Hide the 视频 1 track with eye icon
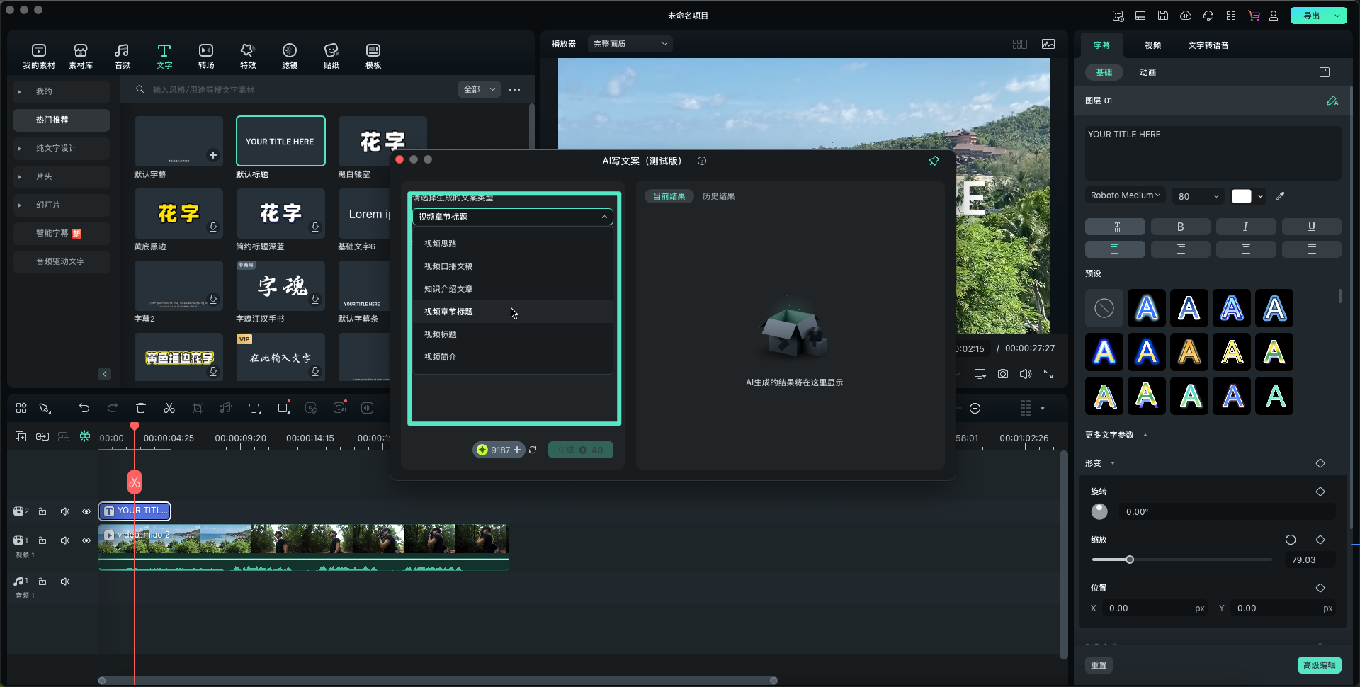Viewport: 1360px width, 687px height. pos(86,540)
